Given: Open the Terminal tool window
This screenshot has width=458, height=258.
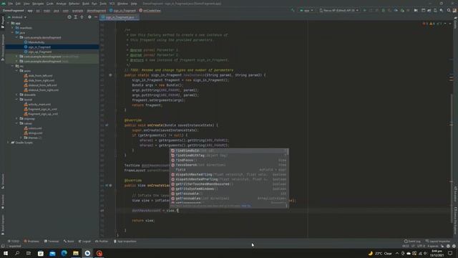Looking at the screenshot, I should pos(52,242).
